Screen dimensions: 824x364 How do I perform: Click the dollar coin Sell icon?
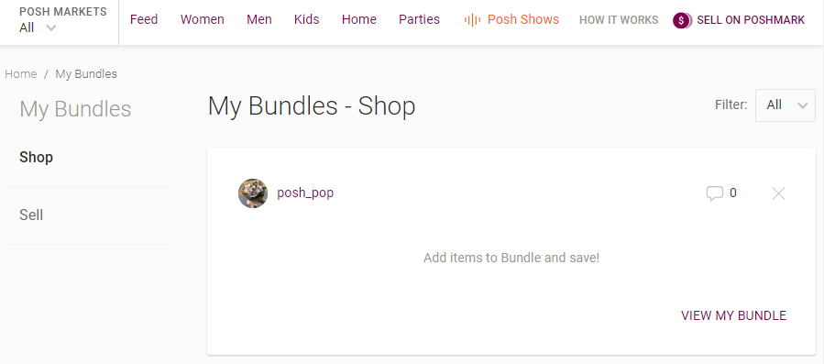[x=682, y=20]
